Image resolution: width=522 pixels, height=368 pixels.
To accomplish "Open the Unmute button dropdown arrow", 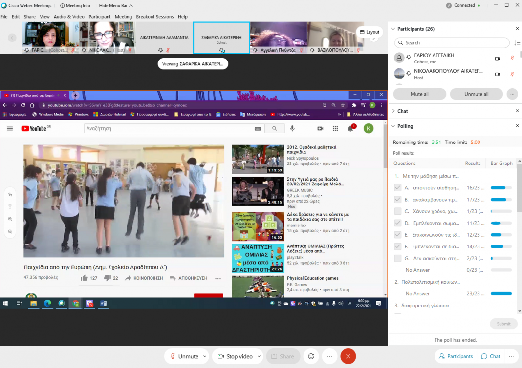I will (205, 356).
